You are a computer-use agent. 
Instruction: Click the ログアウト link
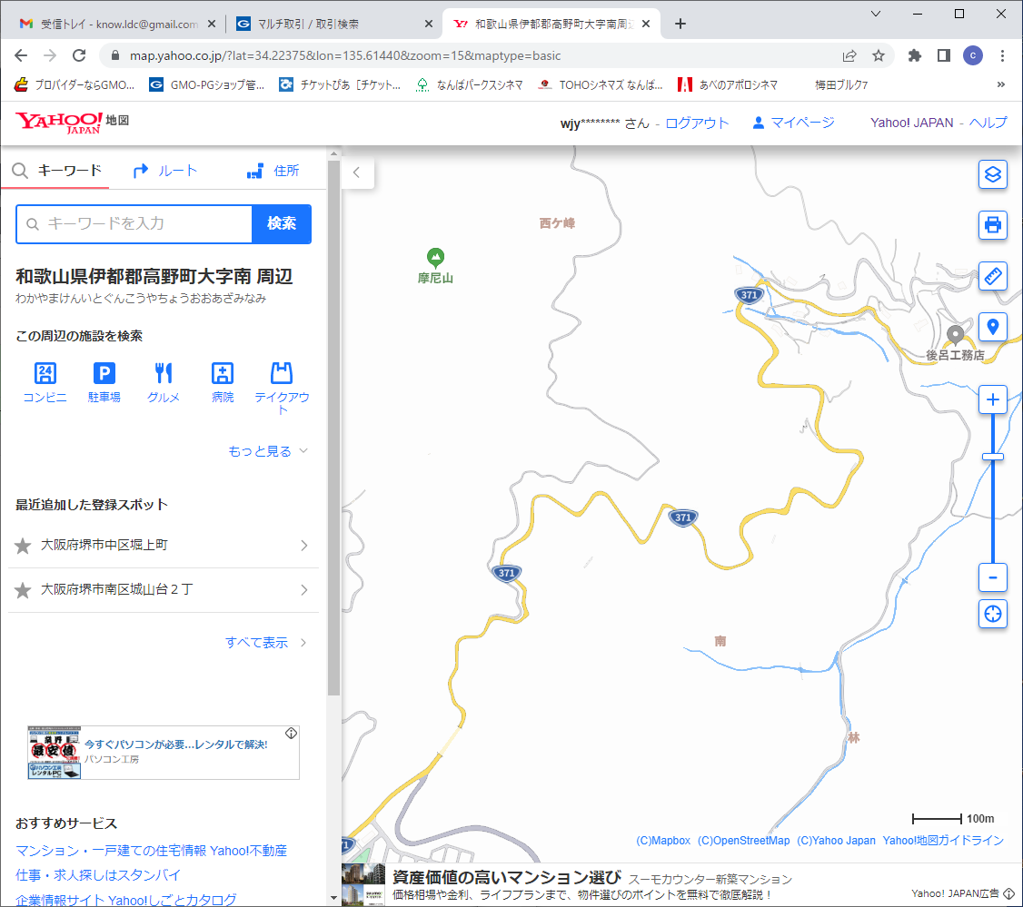pos(697,123)
